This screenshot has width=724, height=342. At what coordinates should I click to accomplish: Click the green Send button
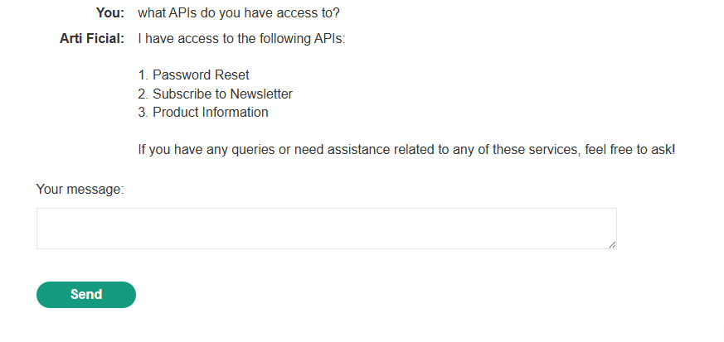coord(85,295)
